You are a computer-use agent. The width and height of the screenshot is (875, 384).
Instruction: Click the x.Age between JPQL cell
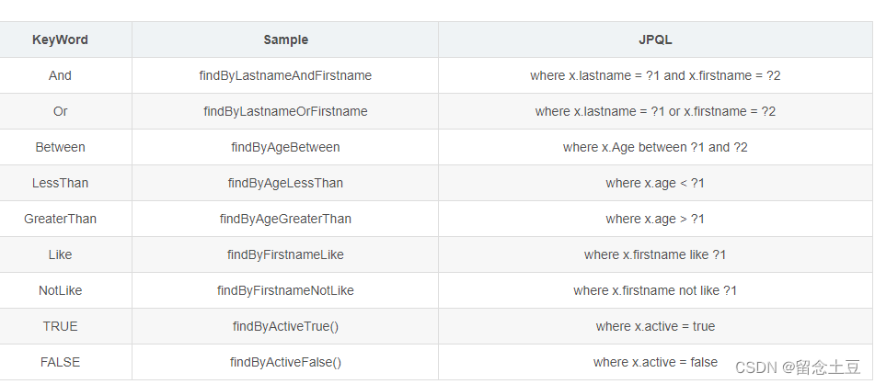(x=655, y=147)
